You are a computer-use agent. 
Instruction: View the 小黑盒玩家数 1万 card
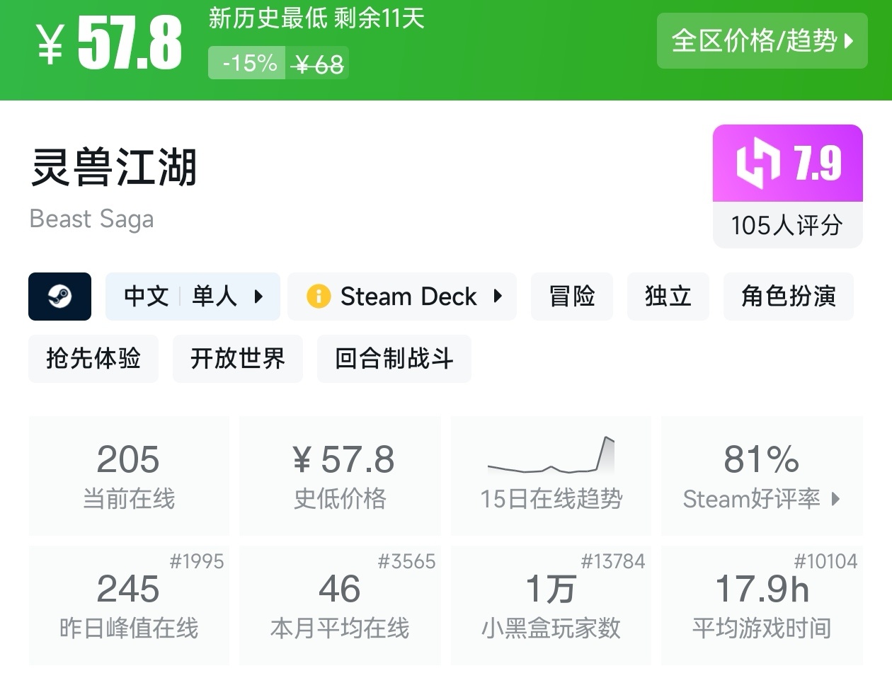click(x=551, y=606)
